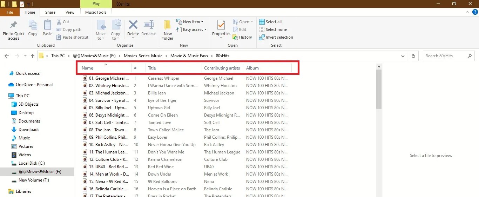Viewport: 479px width, 197px height.
Task: Create a New folder
Action: (x=168, y=30)
